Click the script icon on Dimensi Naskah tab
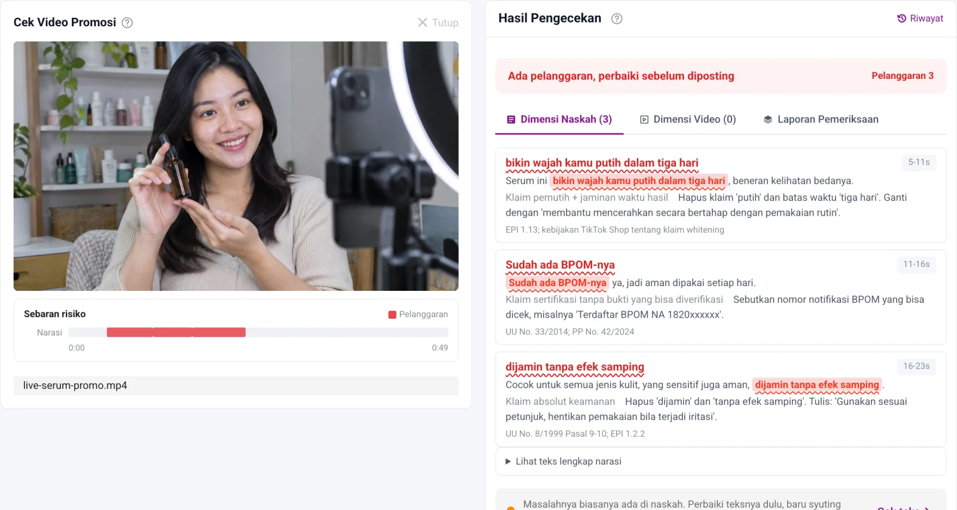This screenshot has height=510, width=957. [511, 119]
